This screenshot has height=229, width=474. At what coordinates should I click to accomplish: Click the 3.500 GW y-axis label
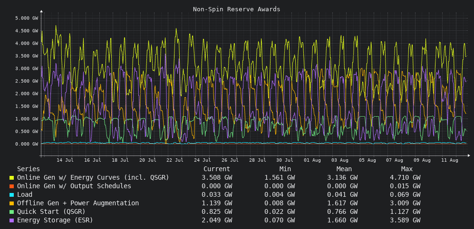click(27, 56)
